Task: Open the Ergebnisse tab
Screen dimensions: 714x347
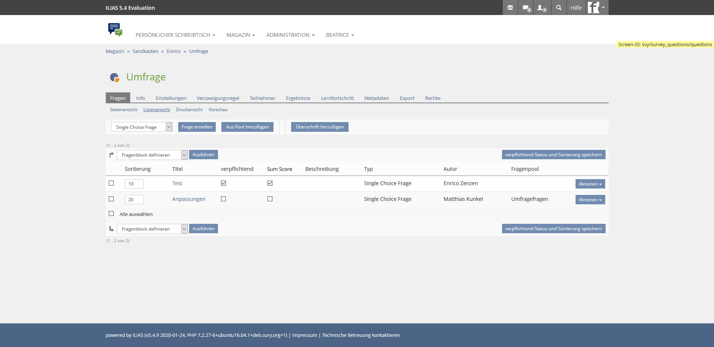Action: (298, 98)
